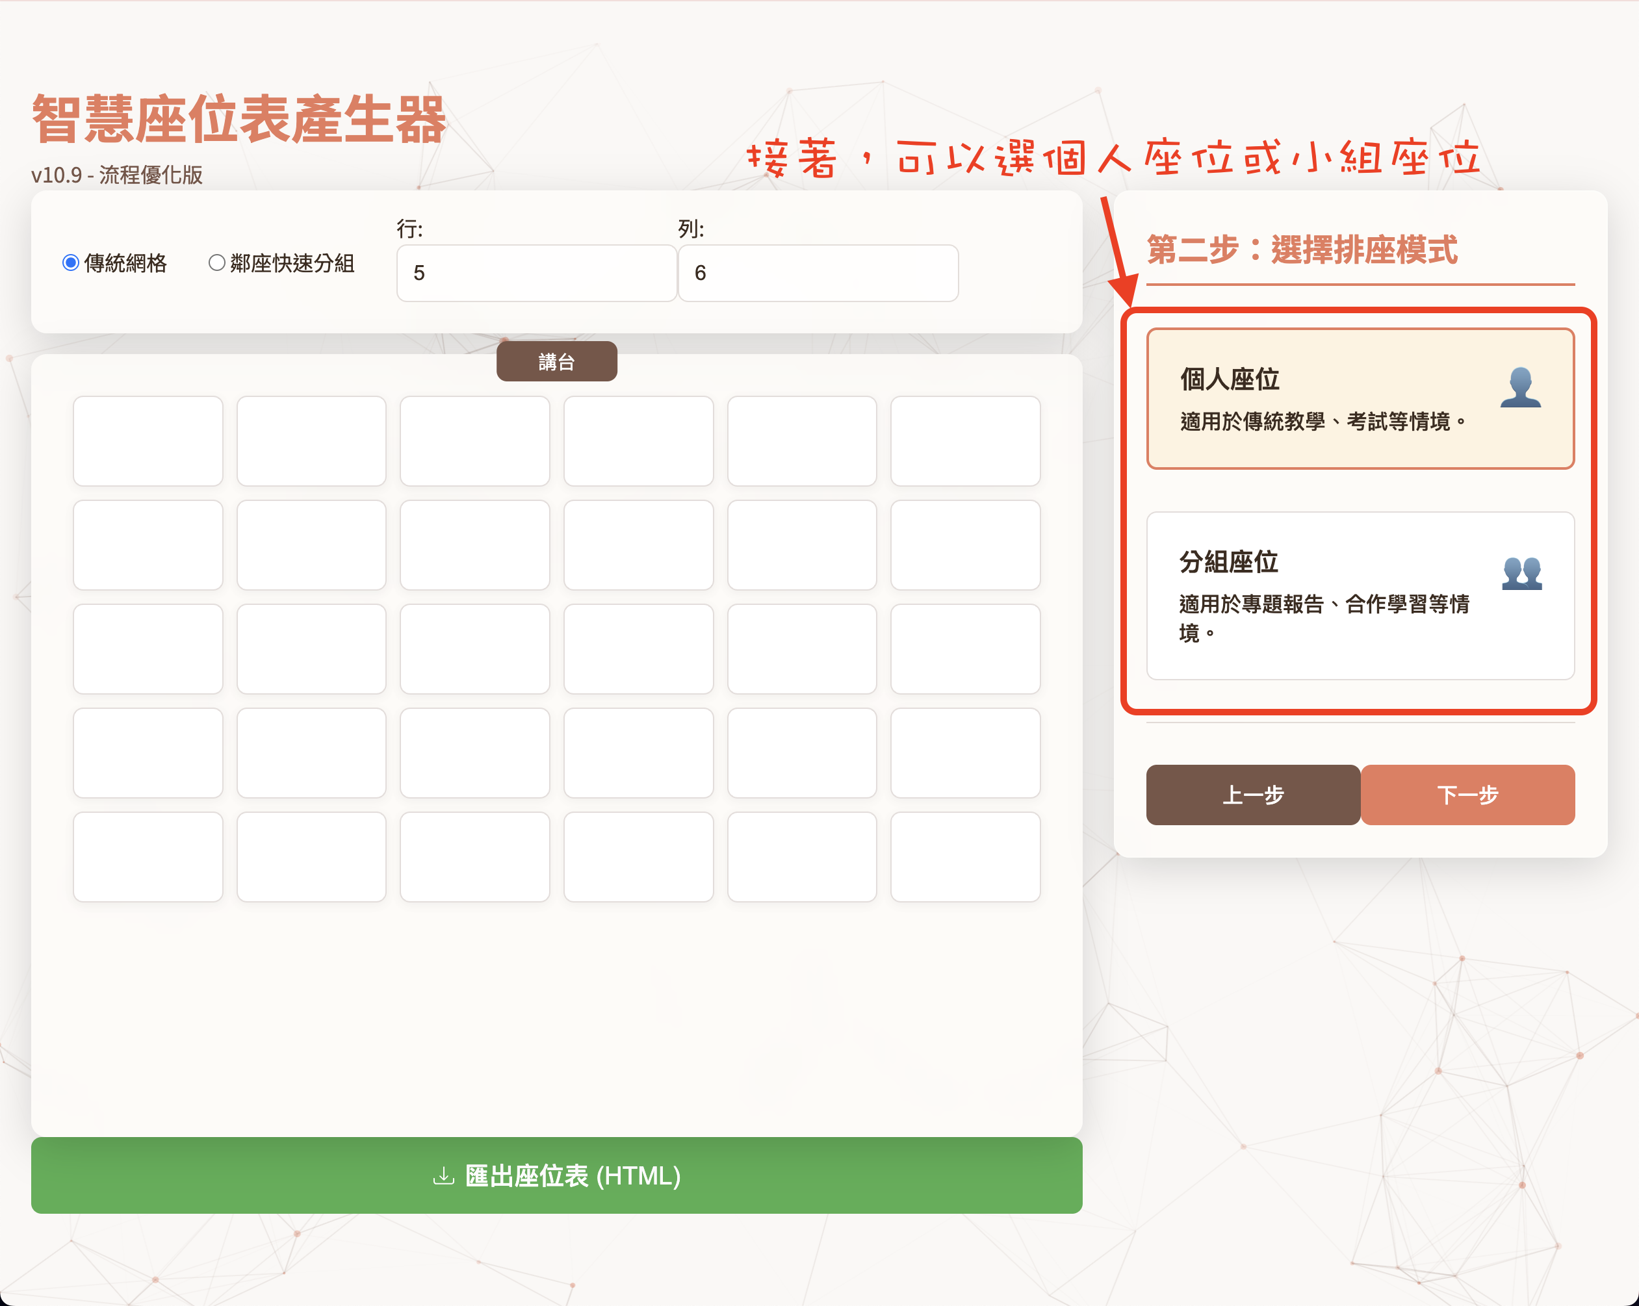The height and width of the screenshot is (1306, 1639).
Task: Select the top-left seat in the grid
Action: point(148,441)
